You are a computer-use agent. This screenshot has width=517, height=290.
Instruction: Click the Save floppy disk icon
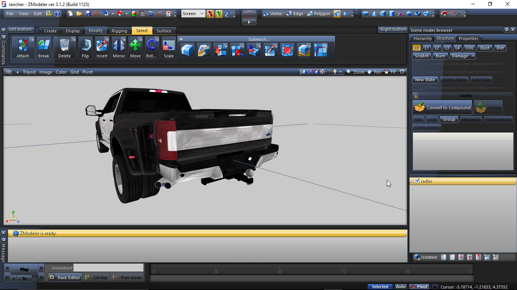click(88, 14)
